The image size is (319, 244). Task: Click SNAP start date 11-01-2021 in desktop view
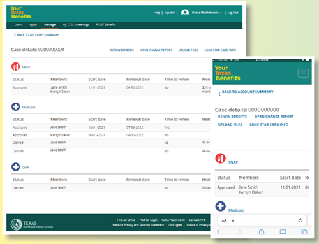97,87
